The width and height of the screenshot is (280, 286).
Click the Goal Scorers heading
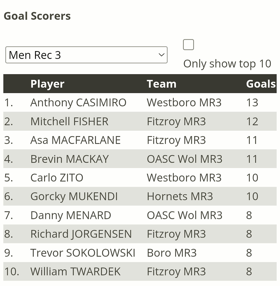[37, 16]
